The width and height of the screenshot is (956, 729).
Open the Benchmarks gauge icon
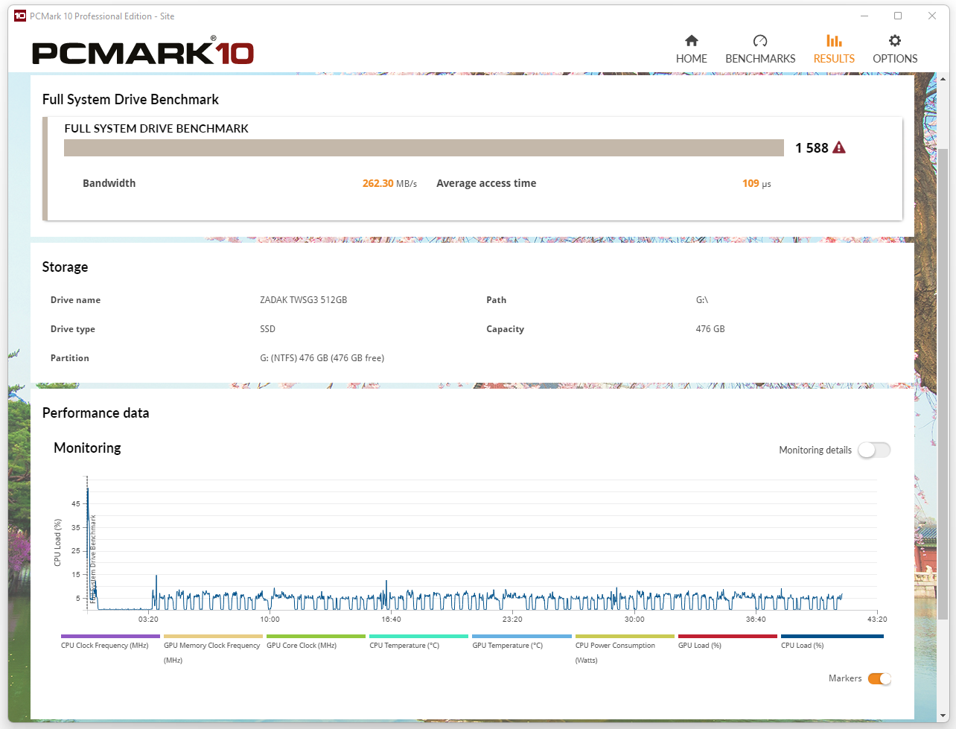point(760,41)
